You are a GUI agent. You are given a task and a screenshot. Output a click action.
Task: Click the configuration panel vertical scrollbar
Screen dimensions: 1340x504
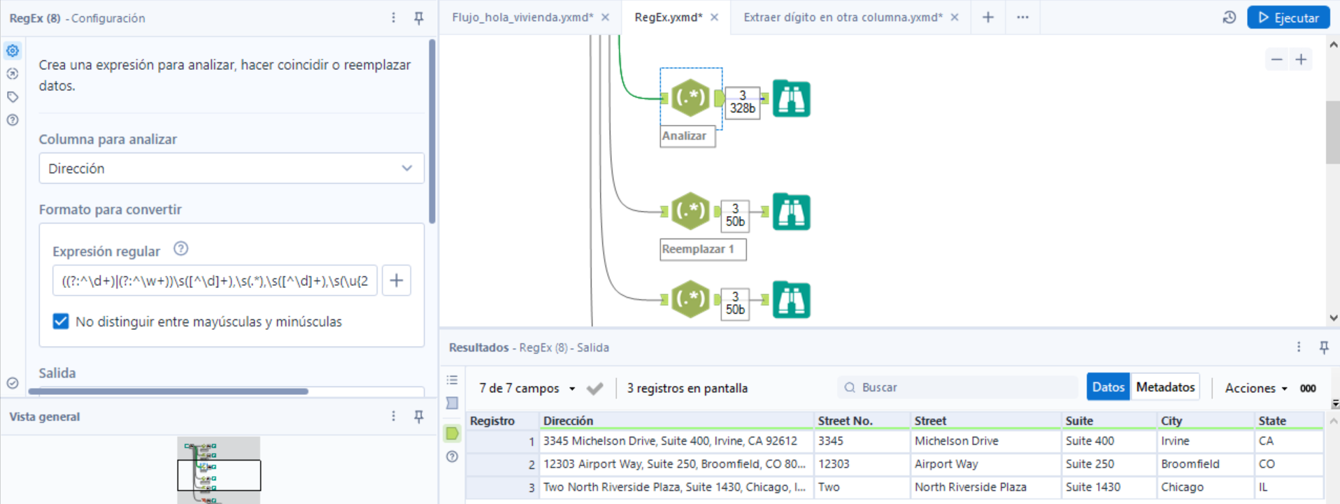coord(432,131)
